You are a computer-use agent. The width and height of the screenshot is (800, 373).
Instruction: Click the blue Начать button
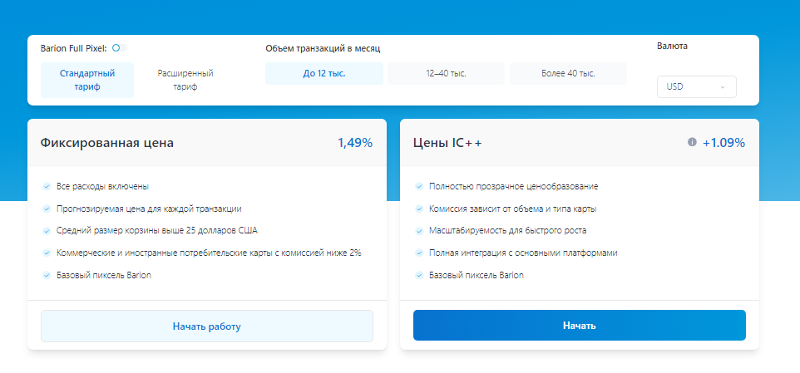tap(579, 325)
